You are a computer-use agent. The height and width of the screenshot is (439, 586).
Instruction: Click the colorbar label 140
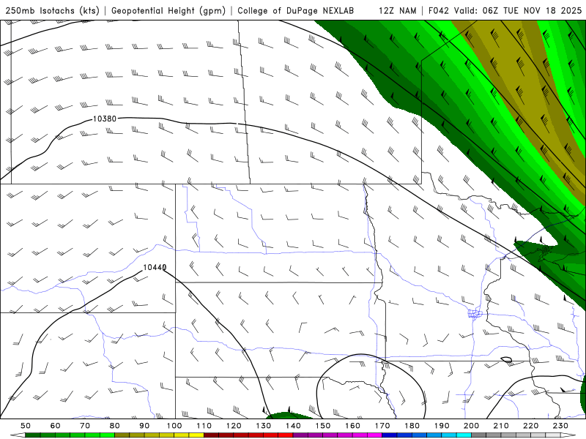click(293, 426)
